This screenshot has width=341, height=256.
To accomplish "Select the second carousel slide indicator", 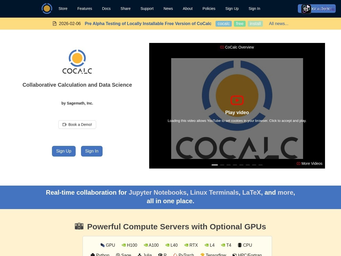I will tap(222, 165).
